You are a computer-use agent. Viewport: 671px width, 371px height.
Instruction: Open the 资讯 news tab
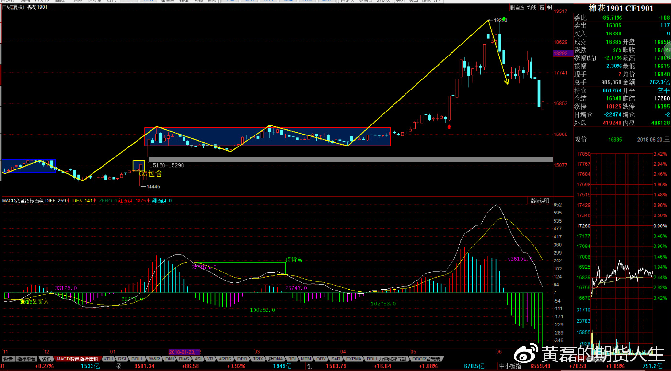click(x=46, y=359)
